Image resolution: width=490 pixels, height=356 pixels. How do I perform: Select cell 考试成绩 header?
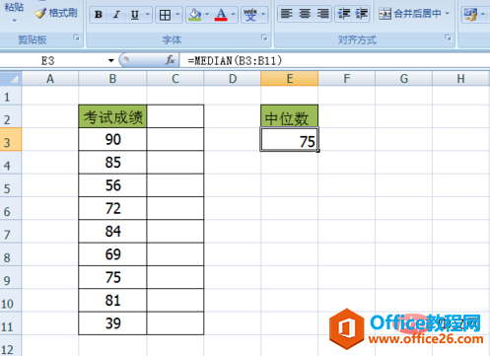tap(112, 116)
